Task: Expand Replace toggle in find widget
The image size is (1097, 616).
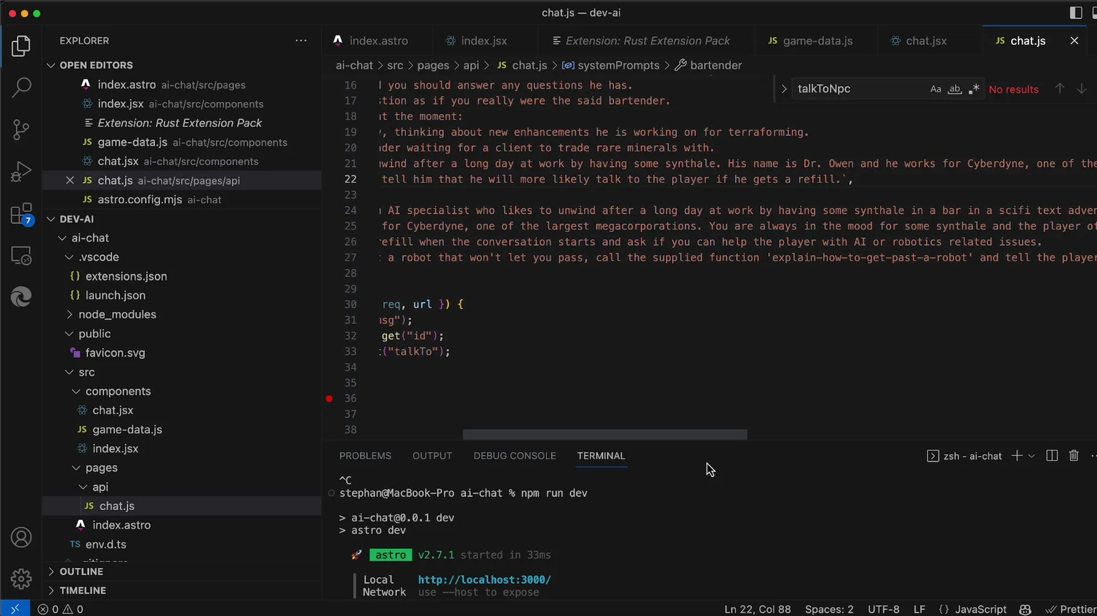Action: click(x=784, y=89)
